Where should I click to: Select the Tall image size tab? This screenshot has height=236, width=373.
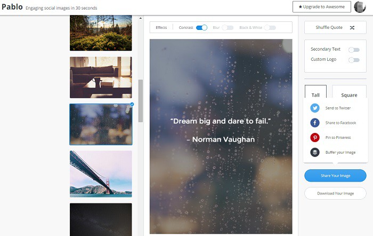[x=315, y=95]
